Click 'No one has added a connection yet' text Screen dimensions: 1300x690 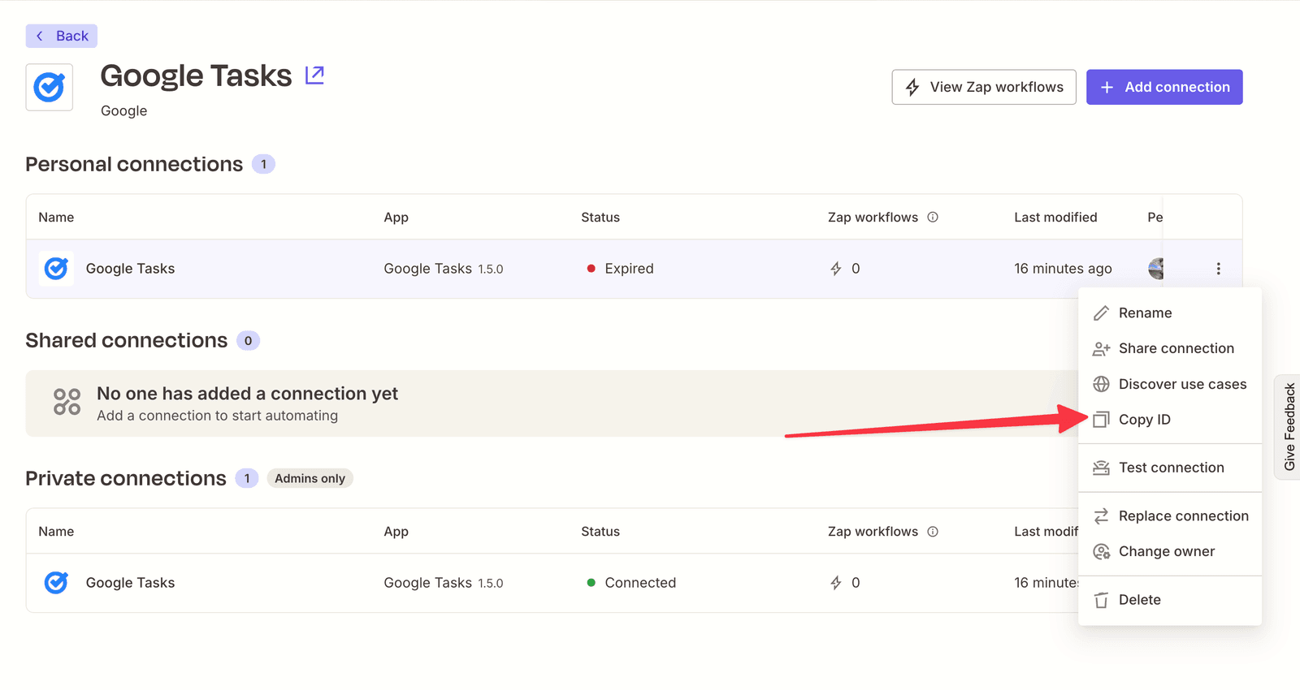tap(247, 394)
